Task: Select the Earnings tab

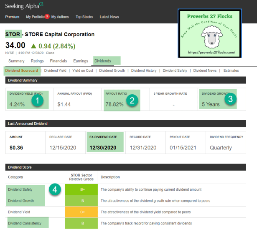Action: point(81,61)
